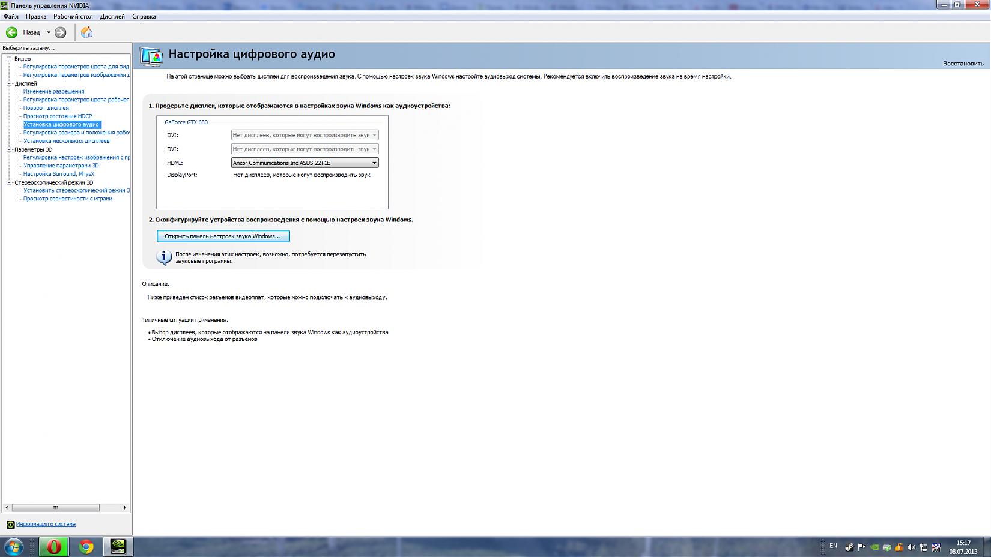Open the Информация о системе link
The height and width of the screenshot is (557, 991).
click(x=46, y=525)
